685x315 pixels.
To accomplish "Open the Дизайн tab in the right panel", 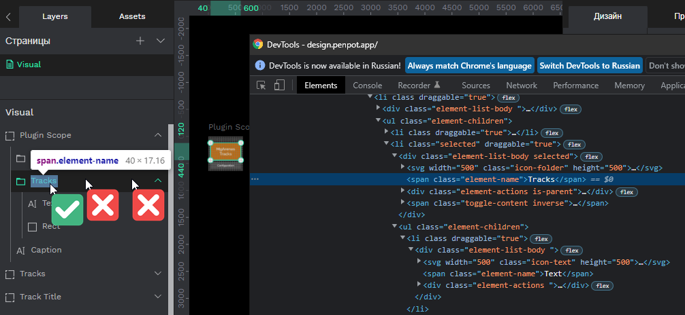I will click(607, 16).
